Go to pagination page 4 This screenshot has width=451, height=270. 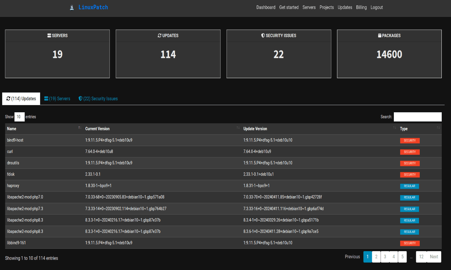(x=393, y=256)
